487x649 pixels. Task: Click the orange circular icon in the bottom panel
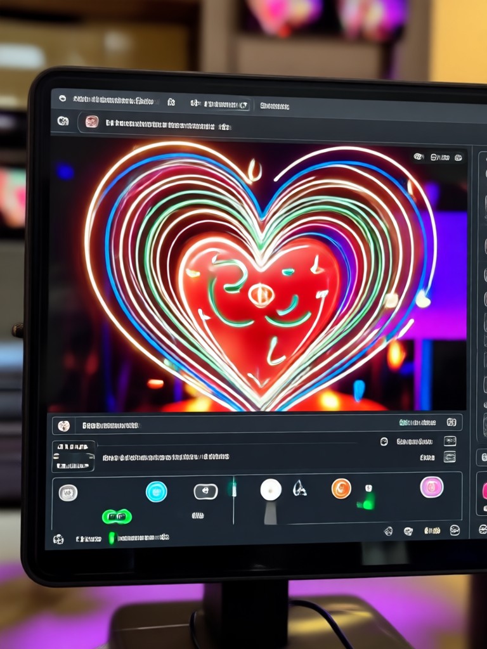click(x=341, y=489)
